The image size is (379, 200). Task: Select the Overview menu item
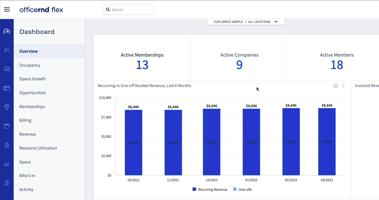click(49, 51)
